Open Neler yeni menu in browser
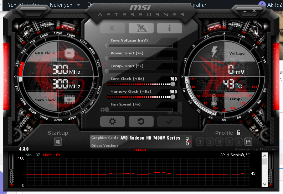 pyautogui.click(x=62, y=5)
